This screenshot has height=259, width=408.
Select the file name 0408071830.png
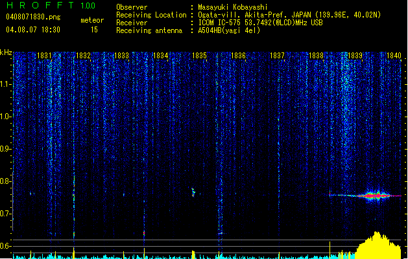click(33, 17)
